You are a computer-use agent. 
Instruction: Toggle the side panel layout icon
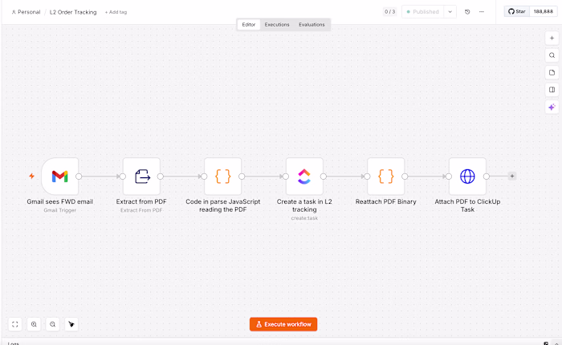[552, 90]
